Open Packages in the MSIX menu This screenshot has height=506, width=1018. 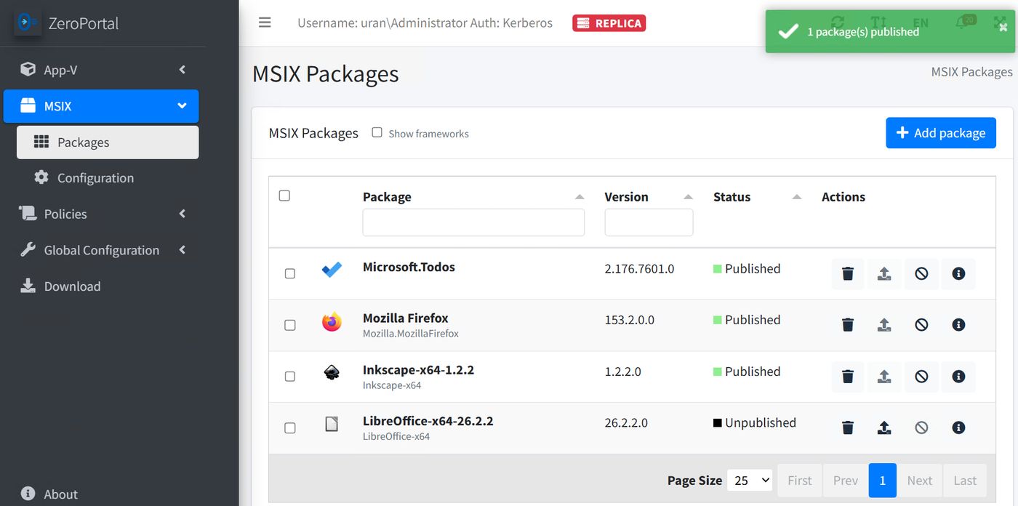(x=108, y=142)
